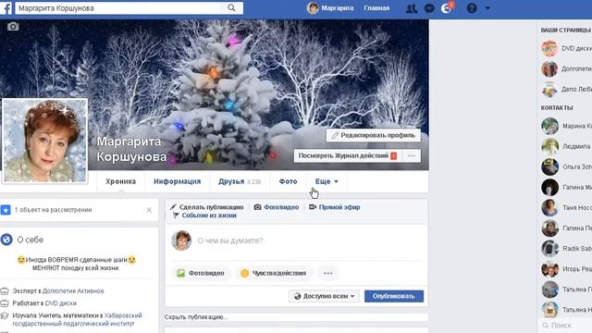Switch to the Друзья tab
Viewport: 592px width, 333px height.
pos(240,181)
